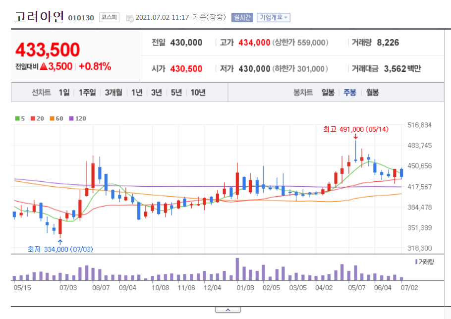Viewport: 451px width, 319px height.
Task: Click the 실시간 button
Action: coord(242,17)
